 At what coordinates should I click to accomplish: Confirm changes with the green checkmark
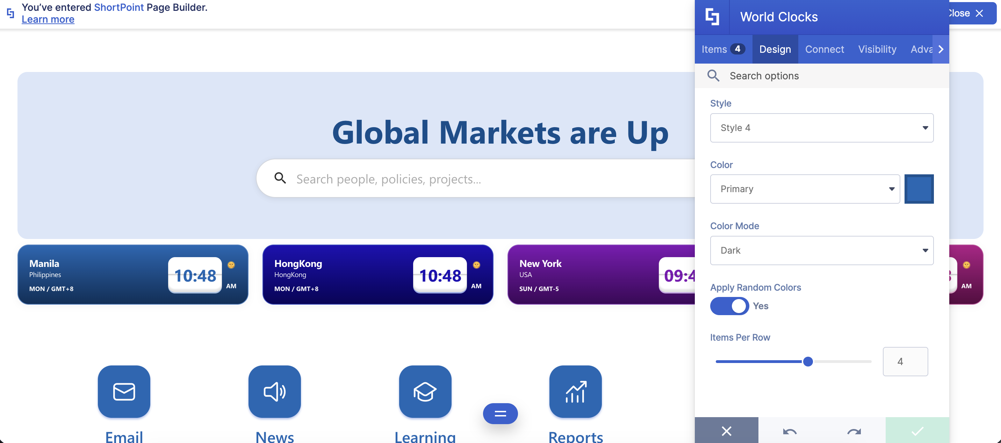coord(917,430)
